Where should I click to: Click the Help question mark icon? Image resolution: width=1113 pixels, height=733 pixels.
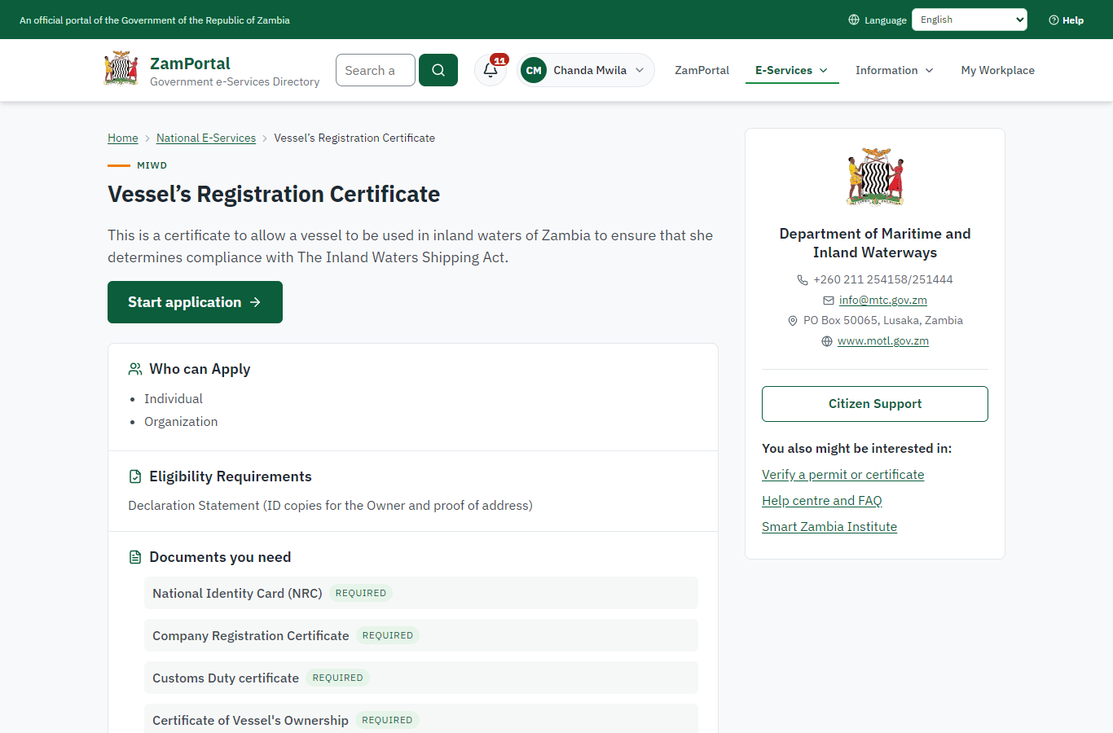pyautogui.click(x=1054, y=20)
